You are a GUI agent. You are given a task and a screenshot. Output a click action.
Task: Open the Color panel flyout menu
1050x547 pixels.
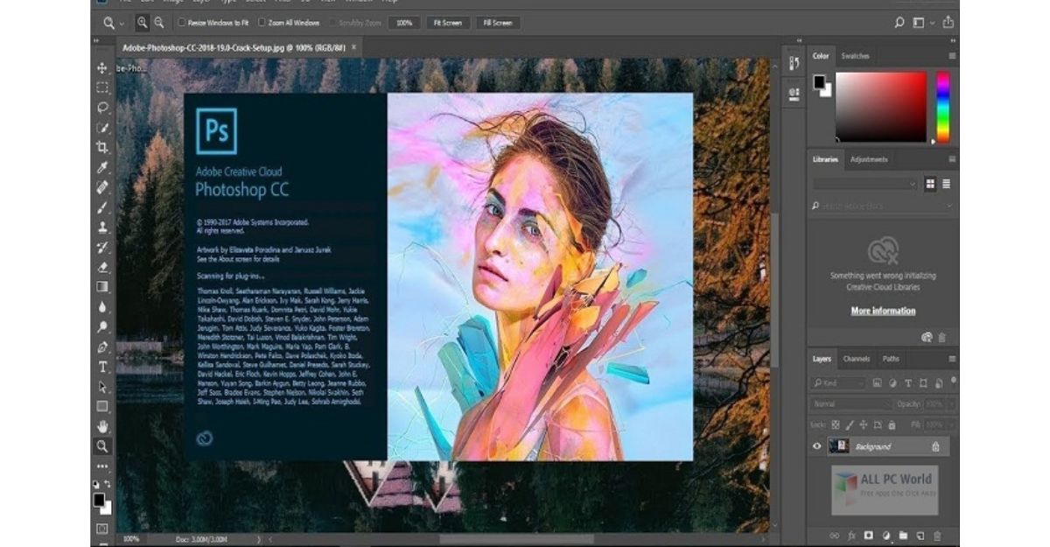click(952, 56)
